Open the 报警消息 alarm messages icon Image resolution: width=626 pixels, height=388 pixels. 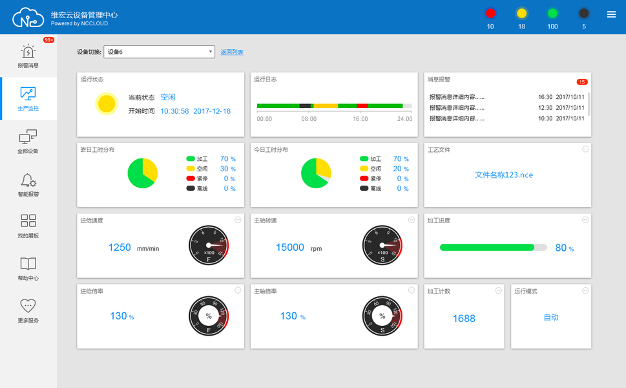pyautogui.click(x=28, y=56)
